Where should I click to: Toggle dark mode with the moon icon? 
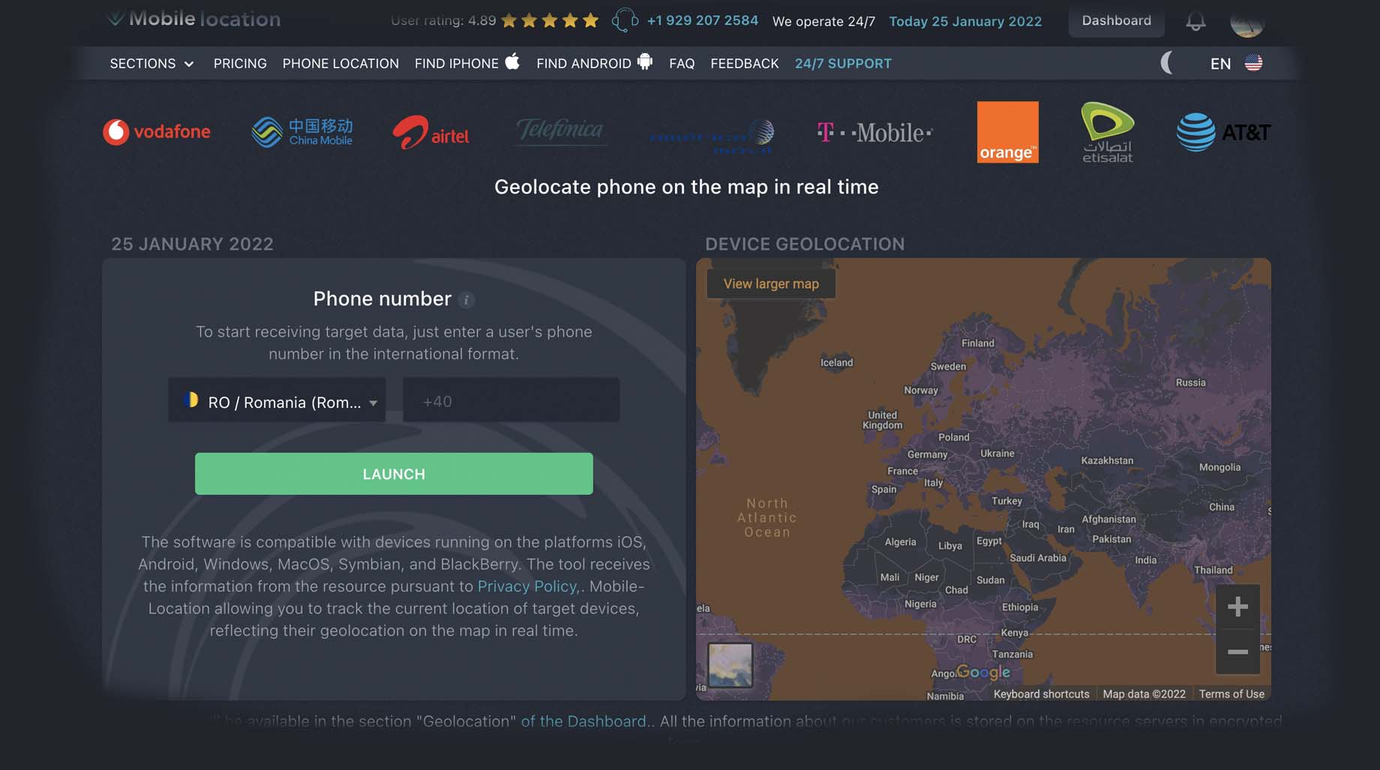pos(1167,63)
